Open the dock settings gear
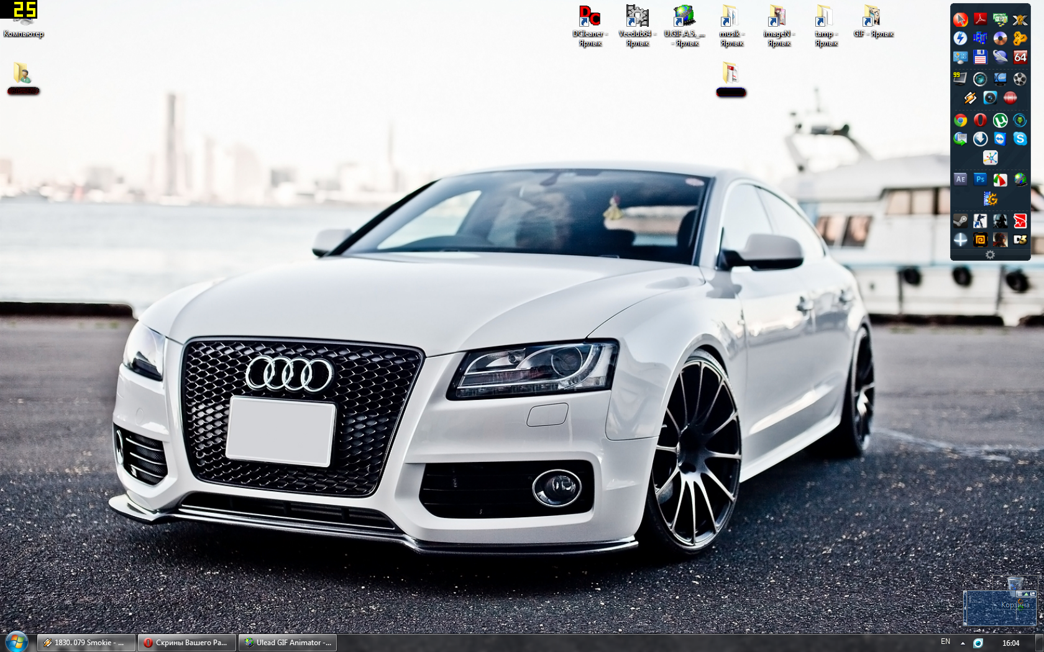 tap(990, 255)
